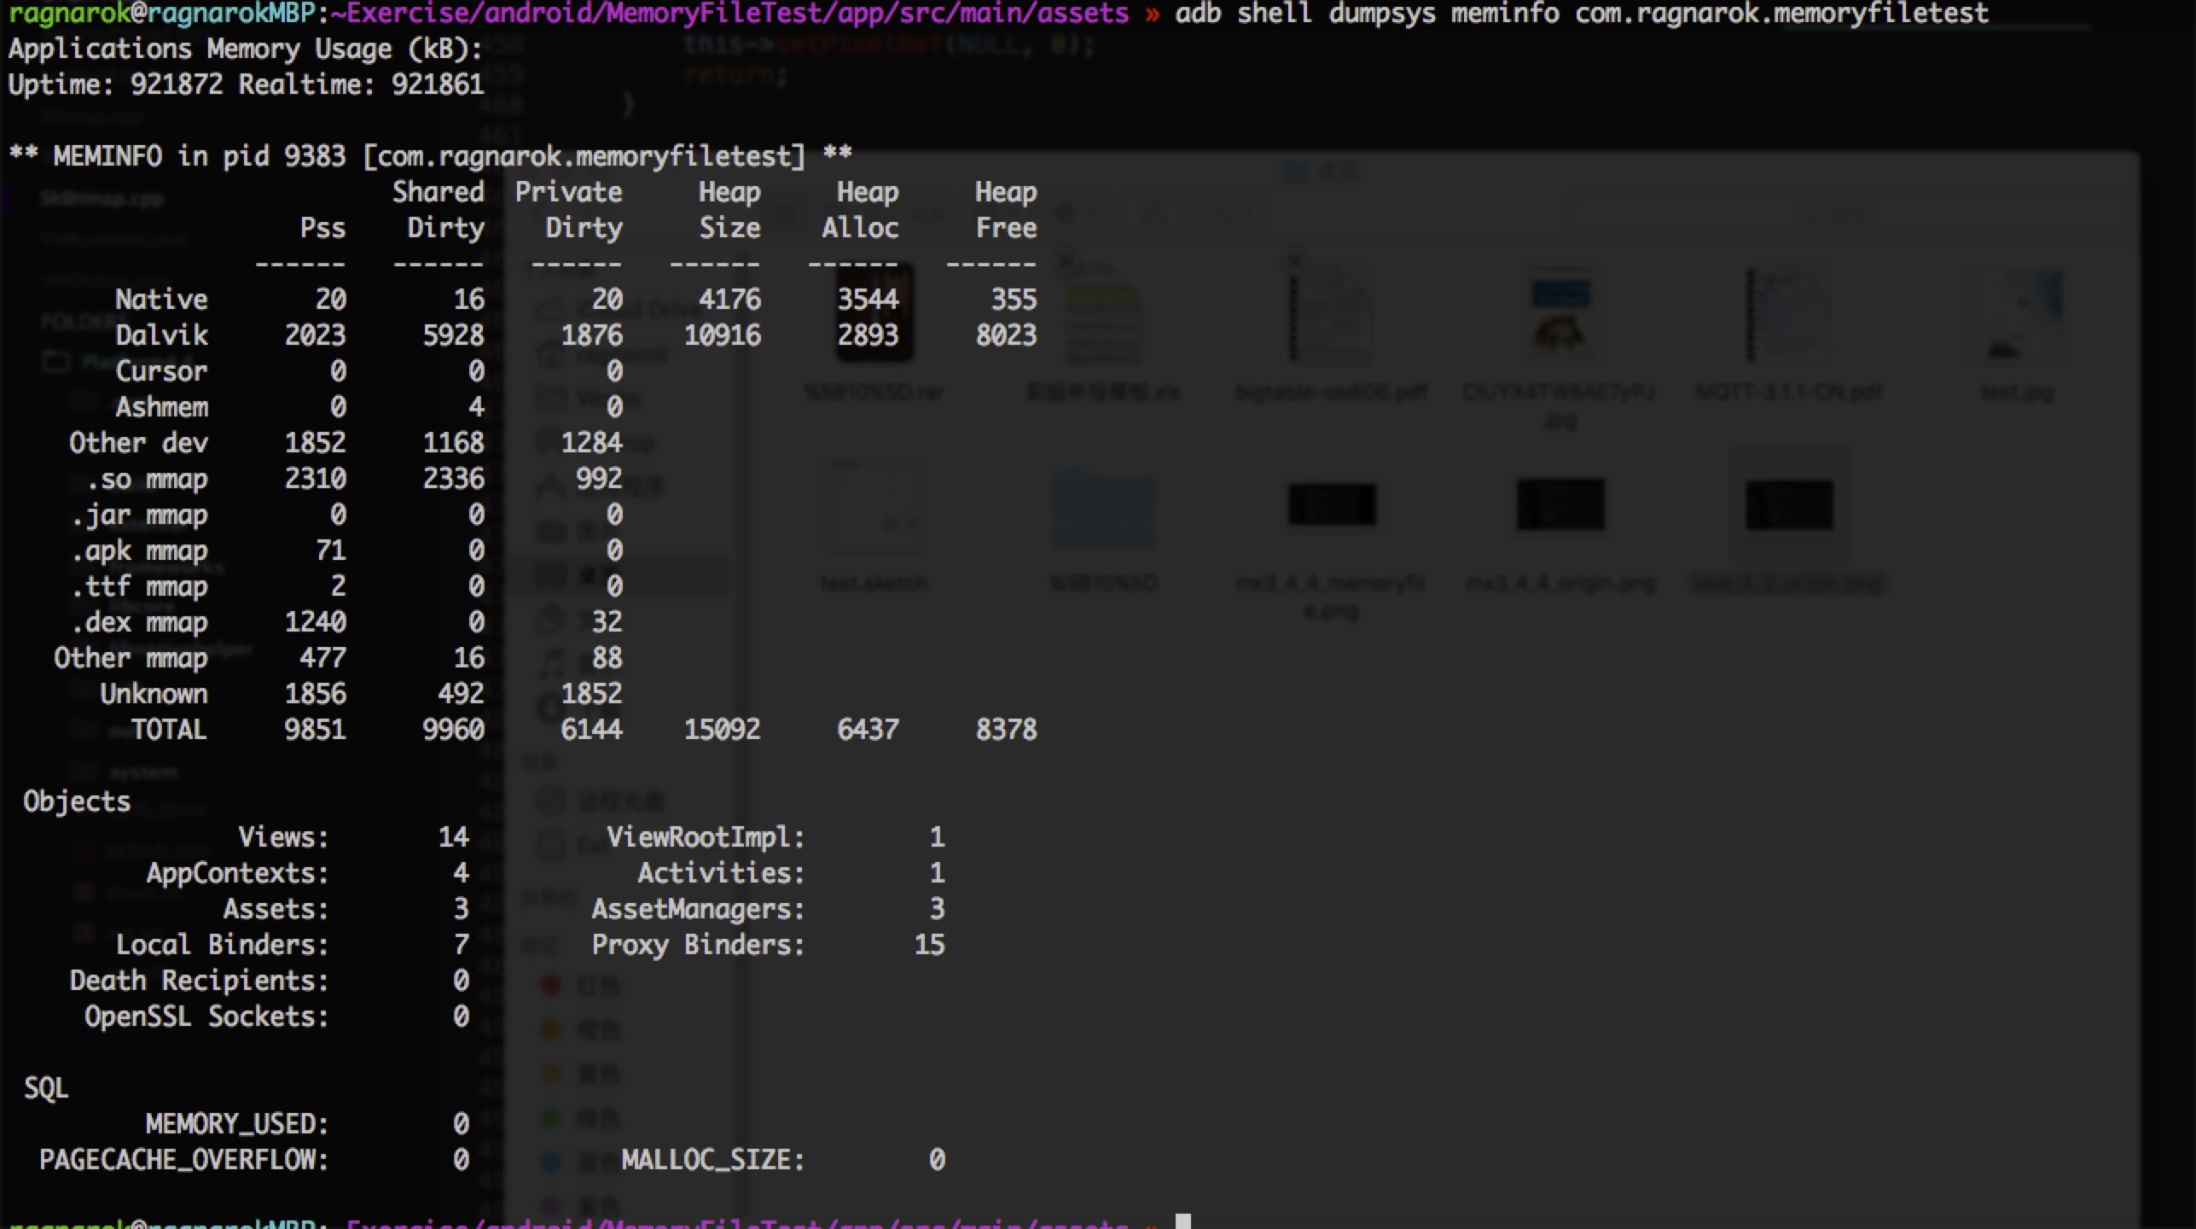Viewport: 2196px width, 1229px height.
Task: Click the green tag in Finder sidebar
Action: [551, 1117]
